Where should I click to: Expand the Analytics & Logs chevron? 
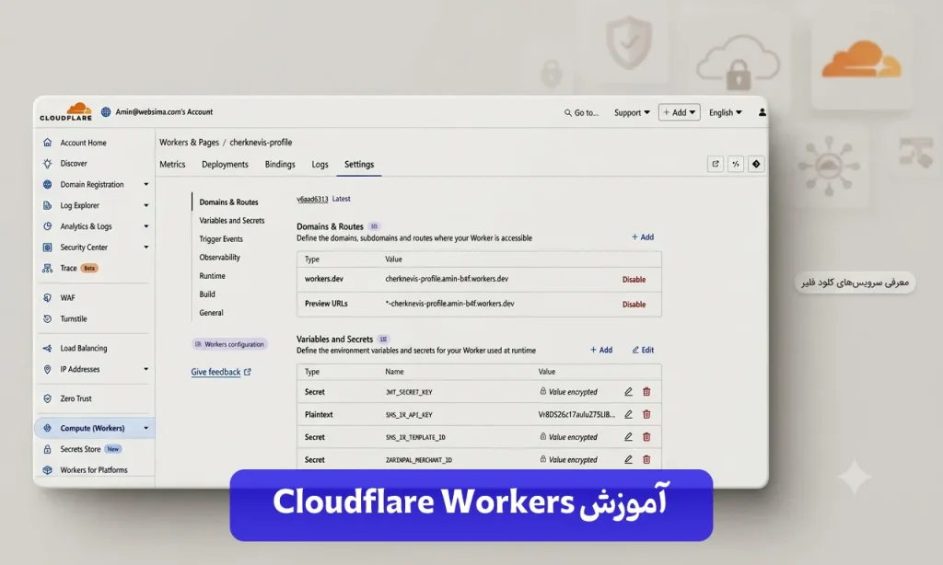[146, 226]
